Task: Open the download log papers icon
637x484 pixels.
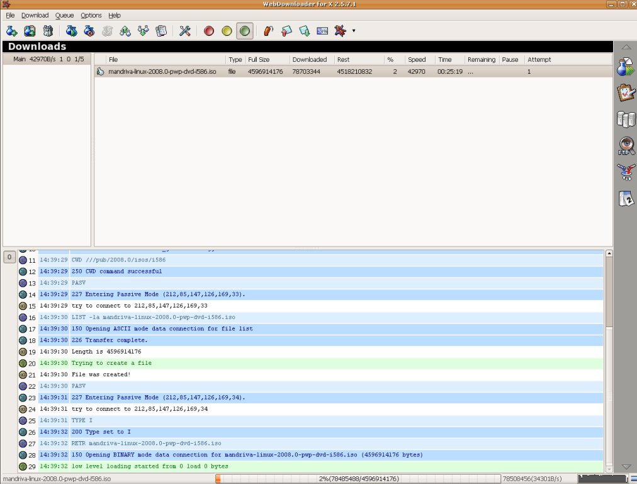Action: point(161,31)
